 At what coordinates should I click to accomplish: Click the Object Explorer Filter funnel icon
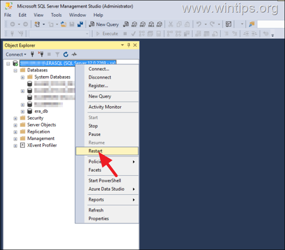57,54
